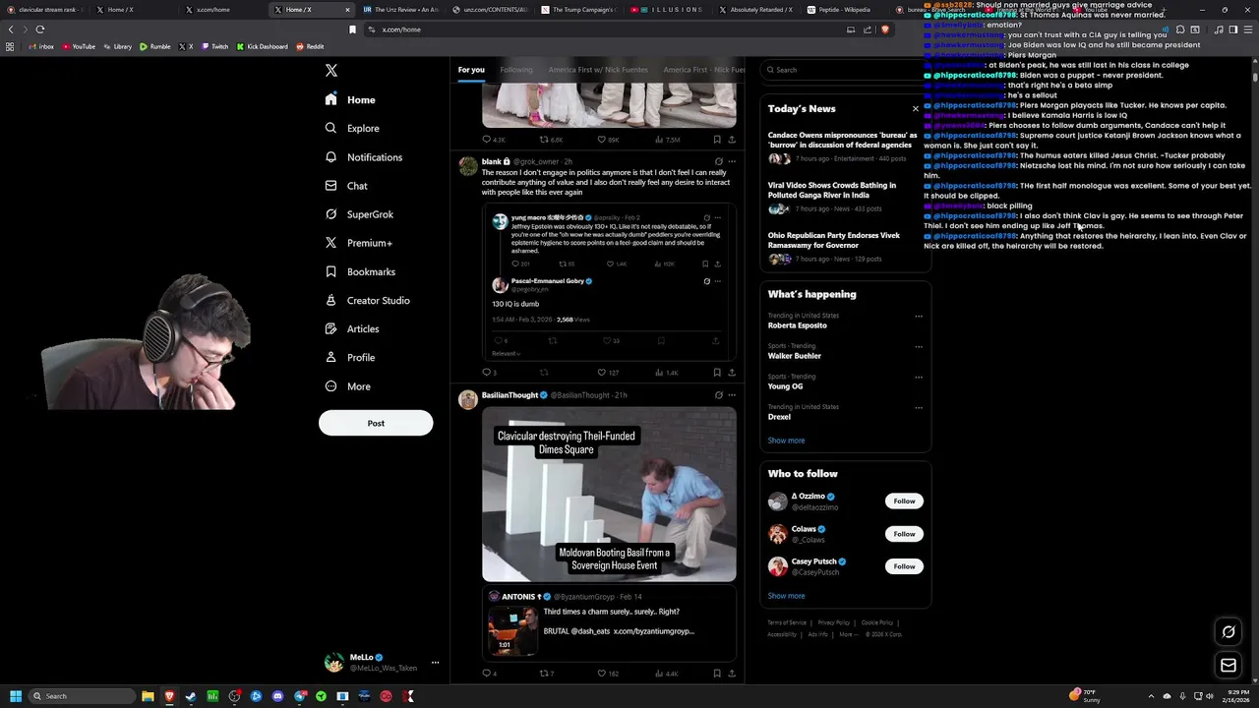Screen dimensions: 1259x708
Task: Open Viral Video Ganga River story
Action: [844, 199]
